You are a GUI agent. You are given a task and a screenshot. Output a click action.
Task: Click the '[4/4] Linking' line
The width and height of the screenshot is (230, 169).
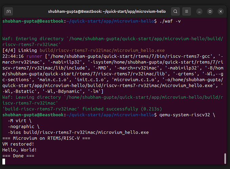pyautogui.click(x=84, y=50)
